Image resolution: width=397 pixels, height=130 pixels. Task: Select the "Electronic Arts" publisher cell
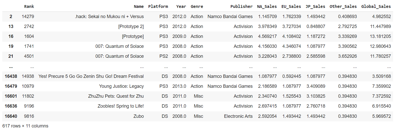point(238,116)
